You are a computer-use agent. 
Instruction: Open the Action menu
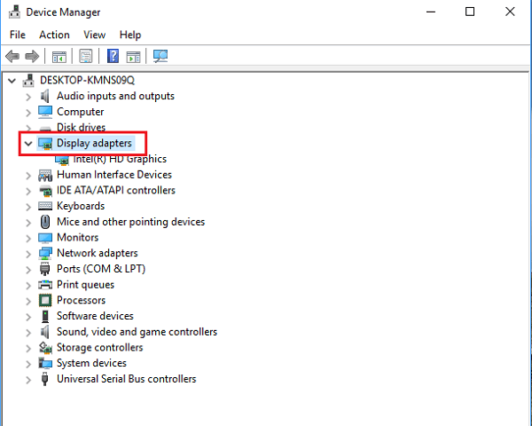pos(54,35)
